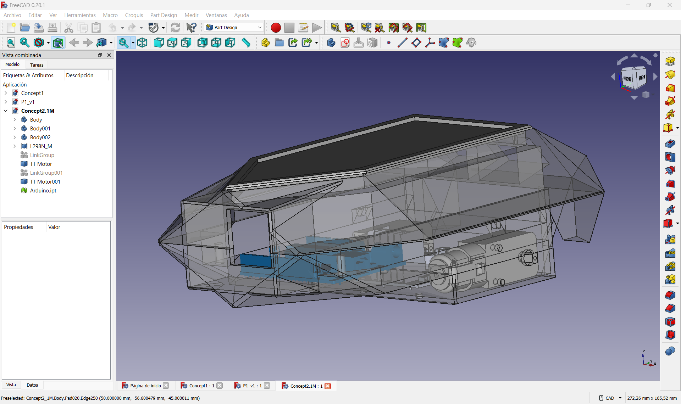Click Fit all zoom icon
The height and width of the screenshot is (404, 681).
[11, 43]
